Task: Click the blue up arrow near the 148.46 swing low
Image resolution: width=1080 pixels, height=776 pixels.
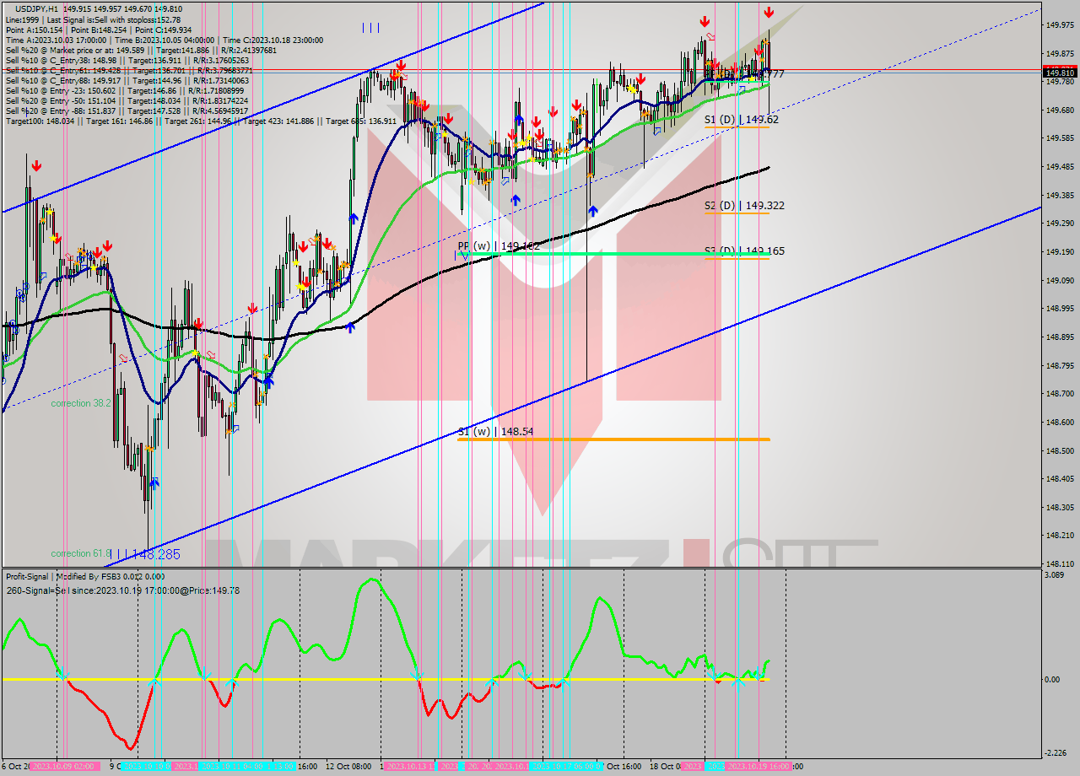Action: (154, 483)
